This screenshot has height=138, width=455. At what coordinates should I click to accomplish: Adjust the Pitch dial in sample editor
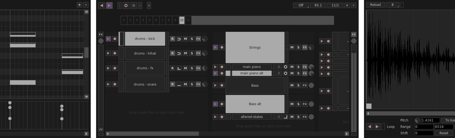point(418,120)
